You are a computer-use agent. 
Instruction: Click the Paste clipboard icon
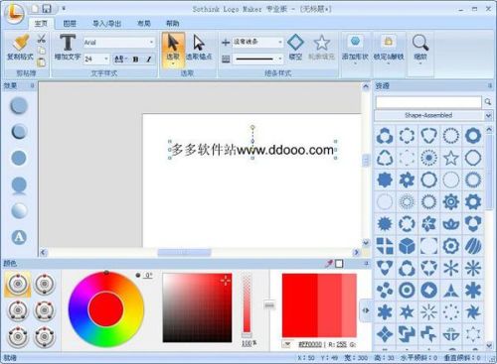click(42, 61)
